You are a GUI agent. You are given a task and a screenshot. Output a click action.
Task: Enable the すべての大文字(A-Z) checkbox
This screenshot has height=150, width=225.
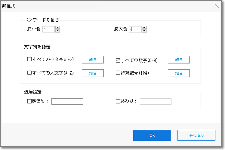click(30, 73)
